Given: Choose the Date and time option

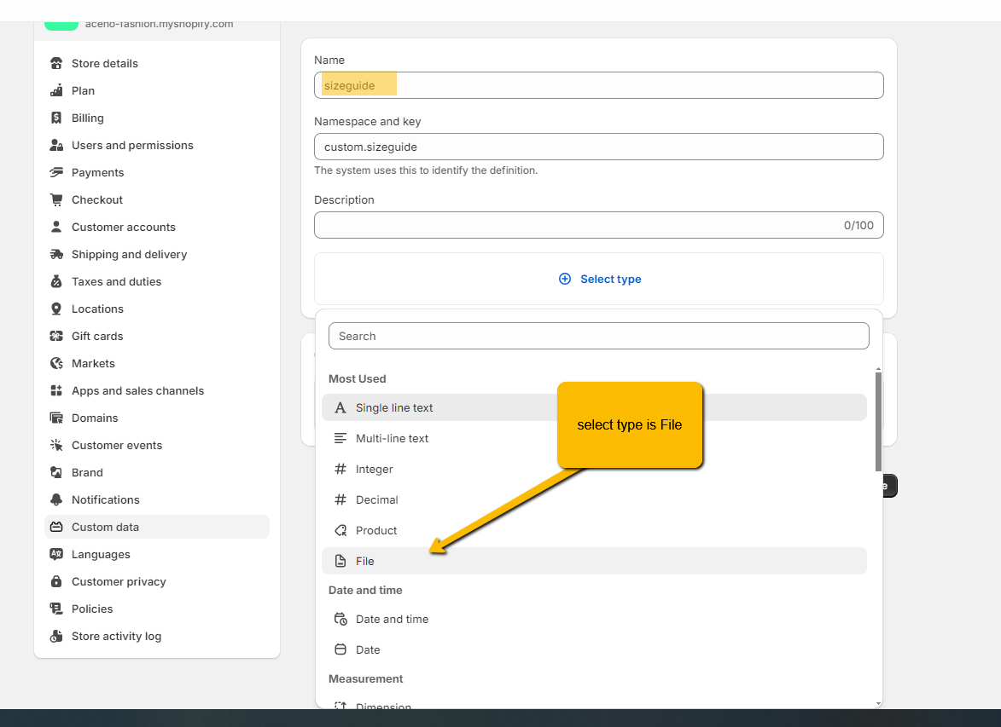Looking at the screenshot, I should pos(392,619).
